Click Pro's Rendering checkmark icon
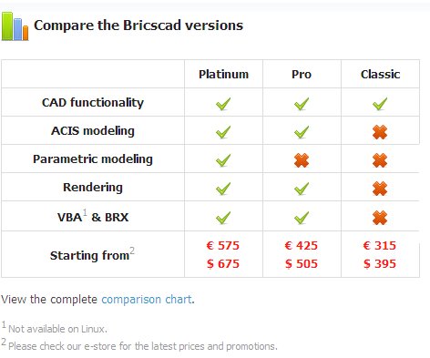 point(302,189)
